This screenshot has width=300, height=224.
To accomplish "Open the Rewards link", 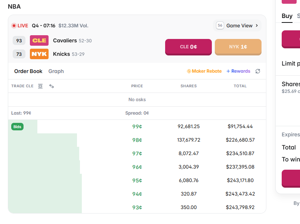I will [238, 71].
